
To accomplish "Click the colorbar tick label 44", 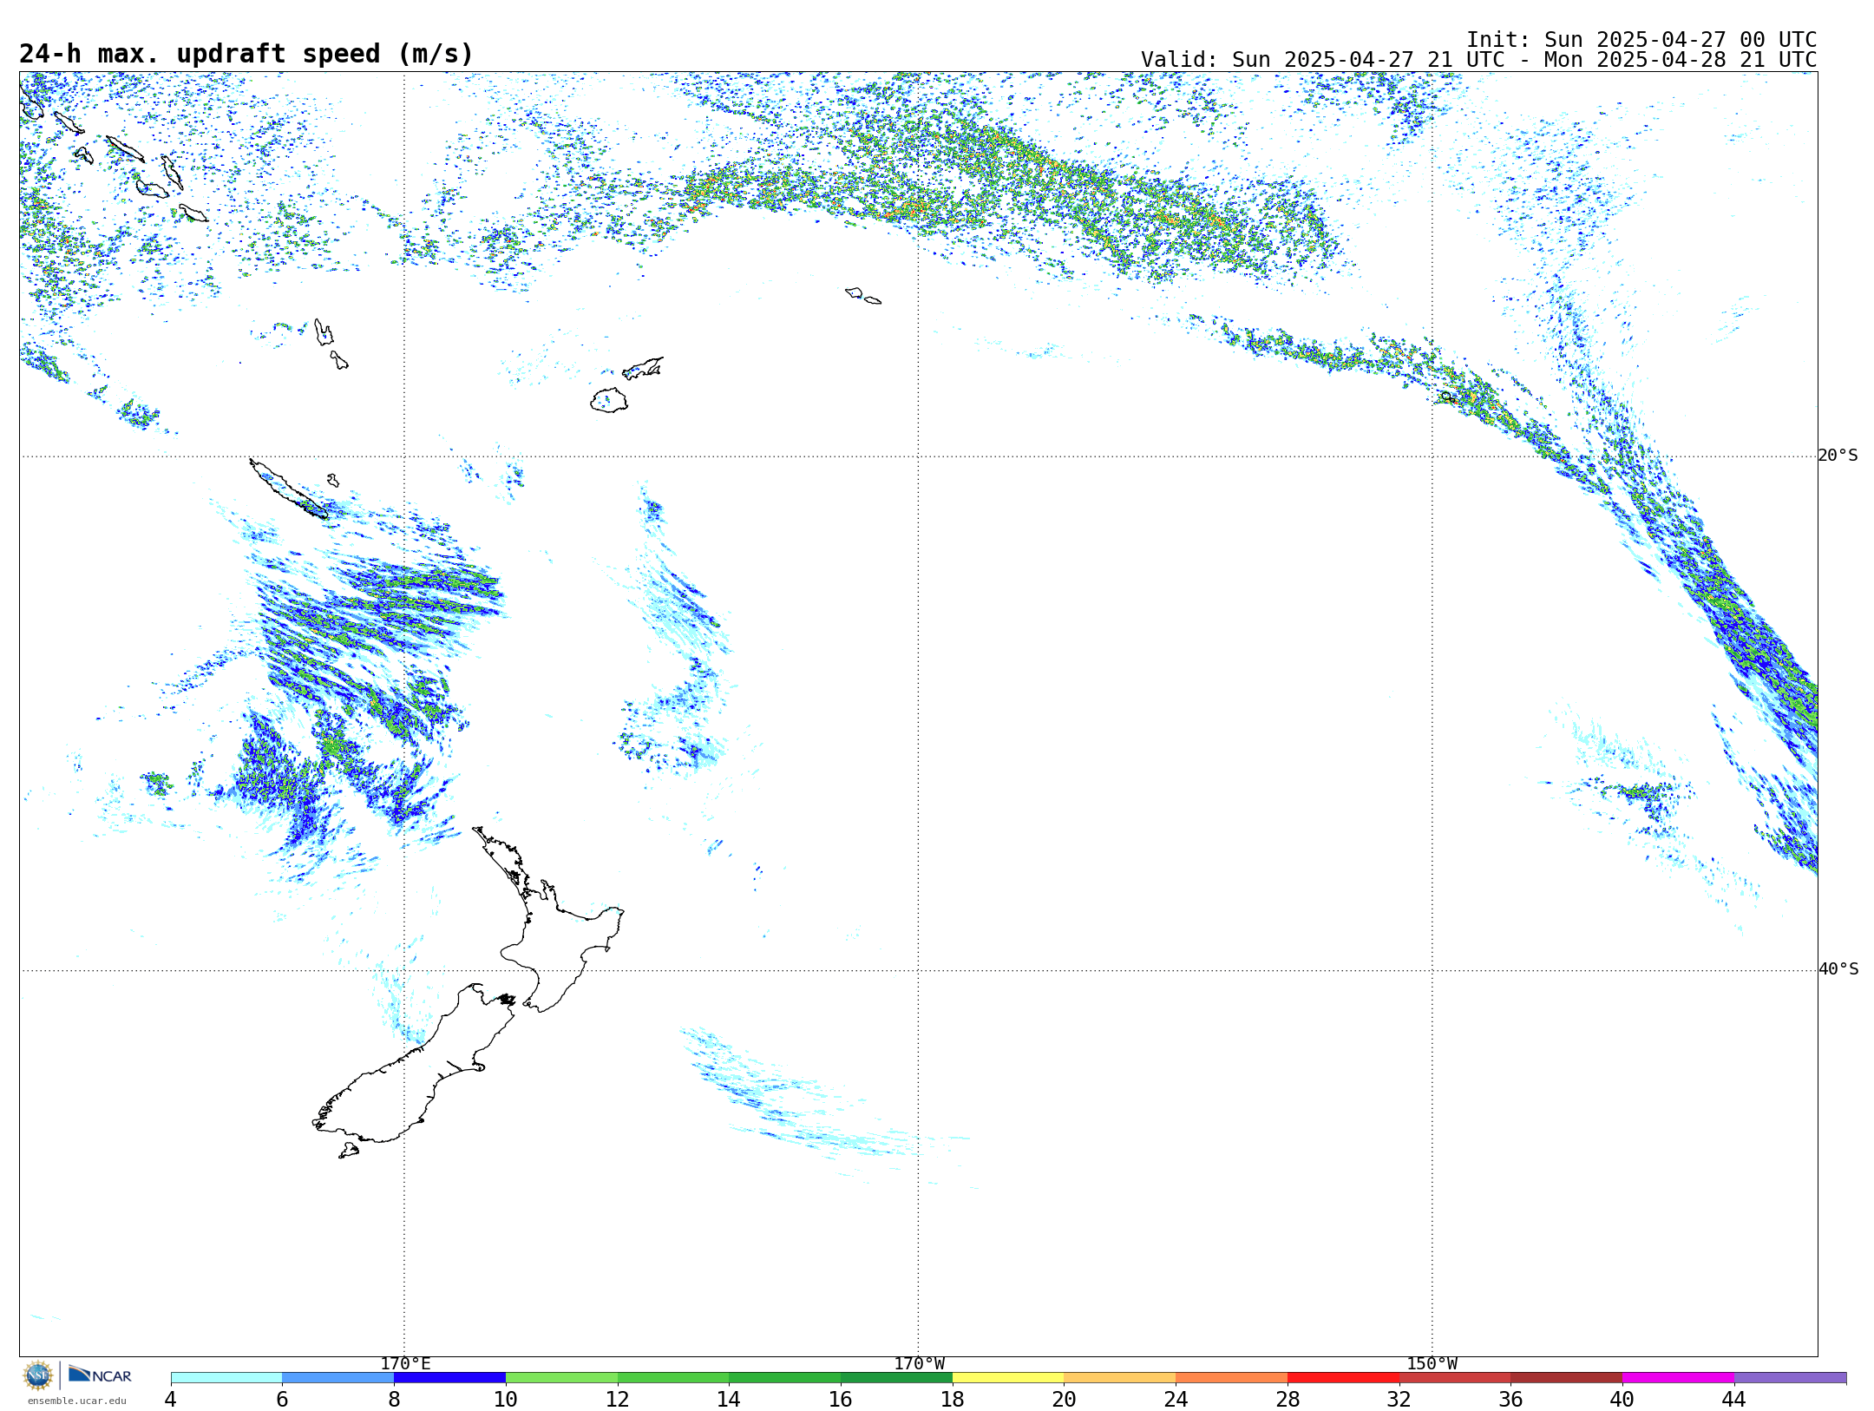I will (x=1734, y=1399).
